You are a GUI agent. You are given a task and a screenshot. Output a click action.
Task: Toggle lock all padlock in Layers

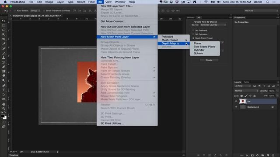[x=255, y=96]
